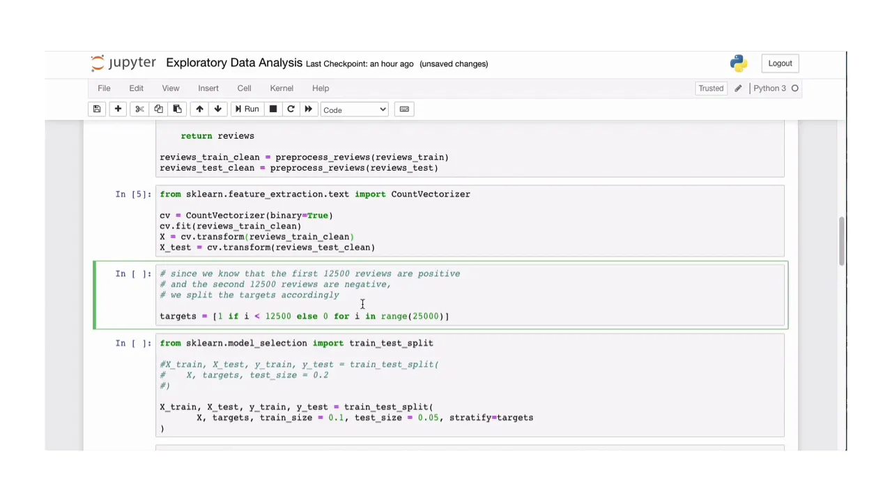Image resolution: width=892 pixels, height=502 pixels.
Task: Move selected cell down arrow
Action: tap(217, 109)
